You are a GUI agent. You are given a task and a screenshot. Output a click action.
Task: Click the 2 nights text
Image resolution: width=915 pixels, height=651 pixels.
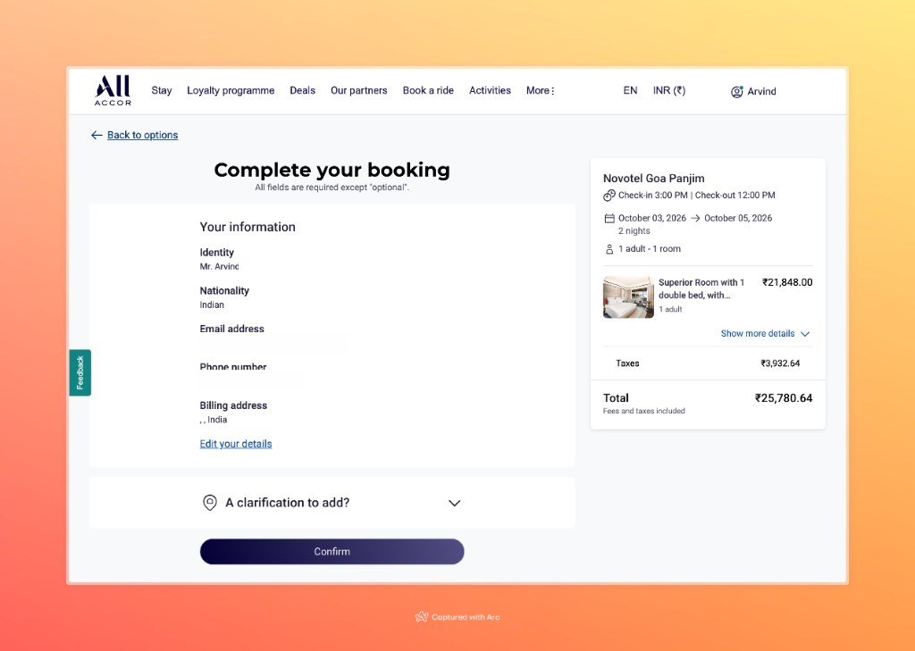[634, 231]
